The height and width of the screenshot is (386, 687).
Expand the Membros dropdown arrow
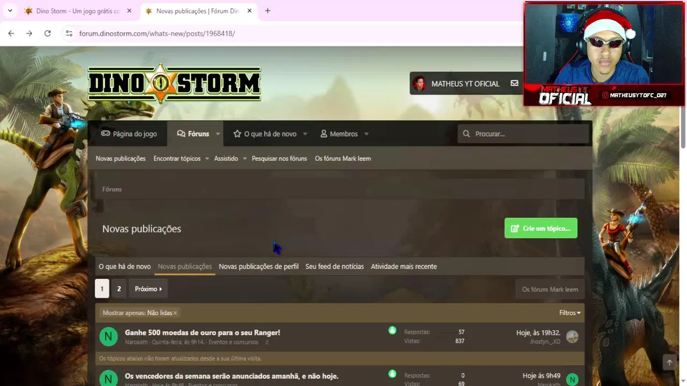pyautogui.click(x=366, y=134)
